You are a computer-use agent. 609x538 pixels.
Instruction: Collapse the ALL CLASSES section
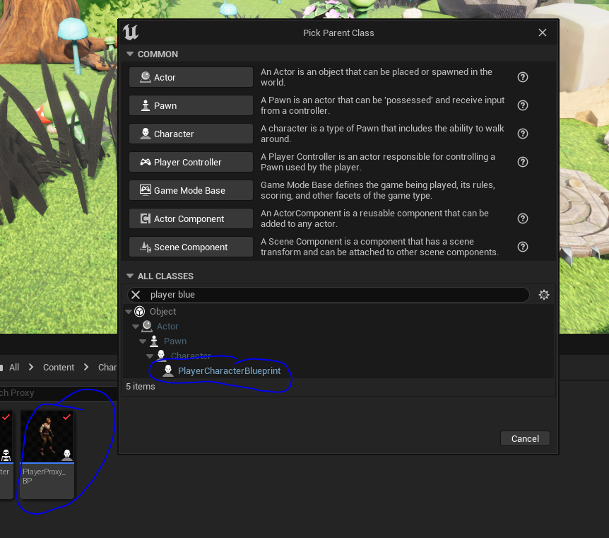click(130, 276)
